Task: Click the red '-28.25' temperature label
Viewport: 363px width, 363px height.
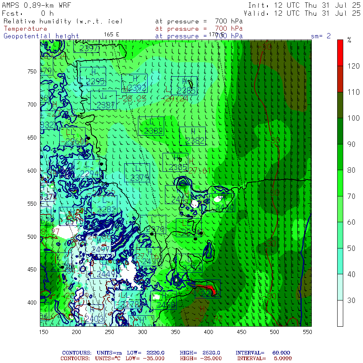Action: pos(132,99)
